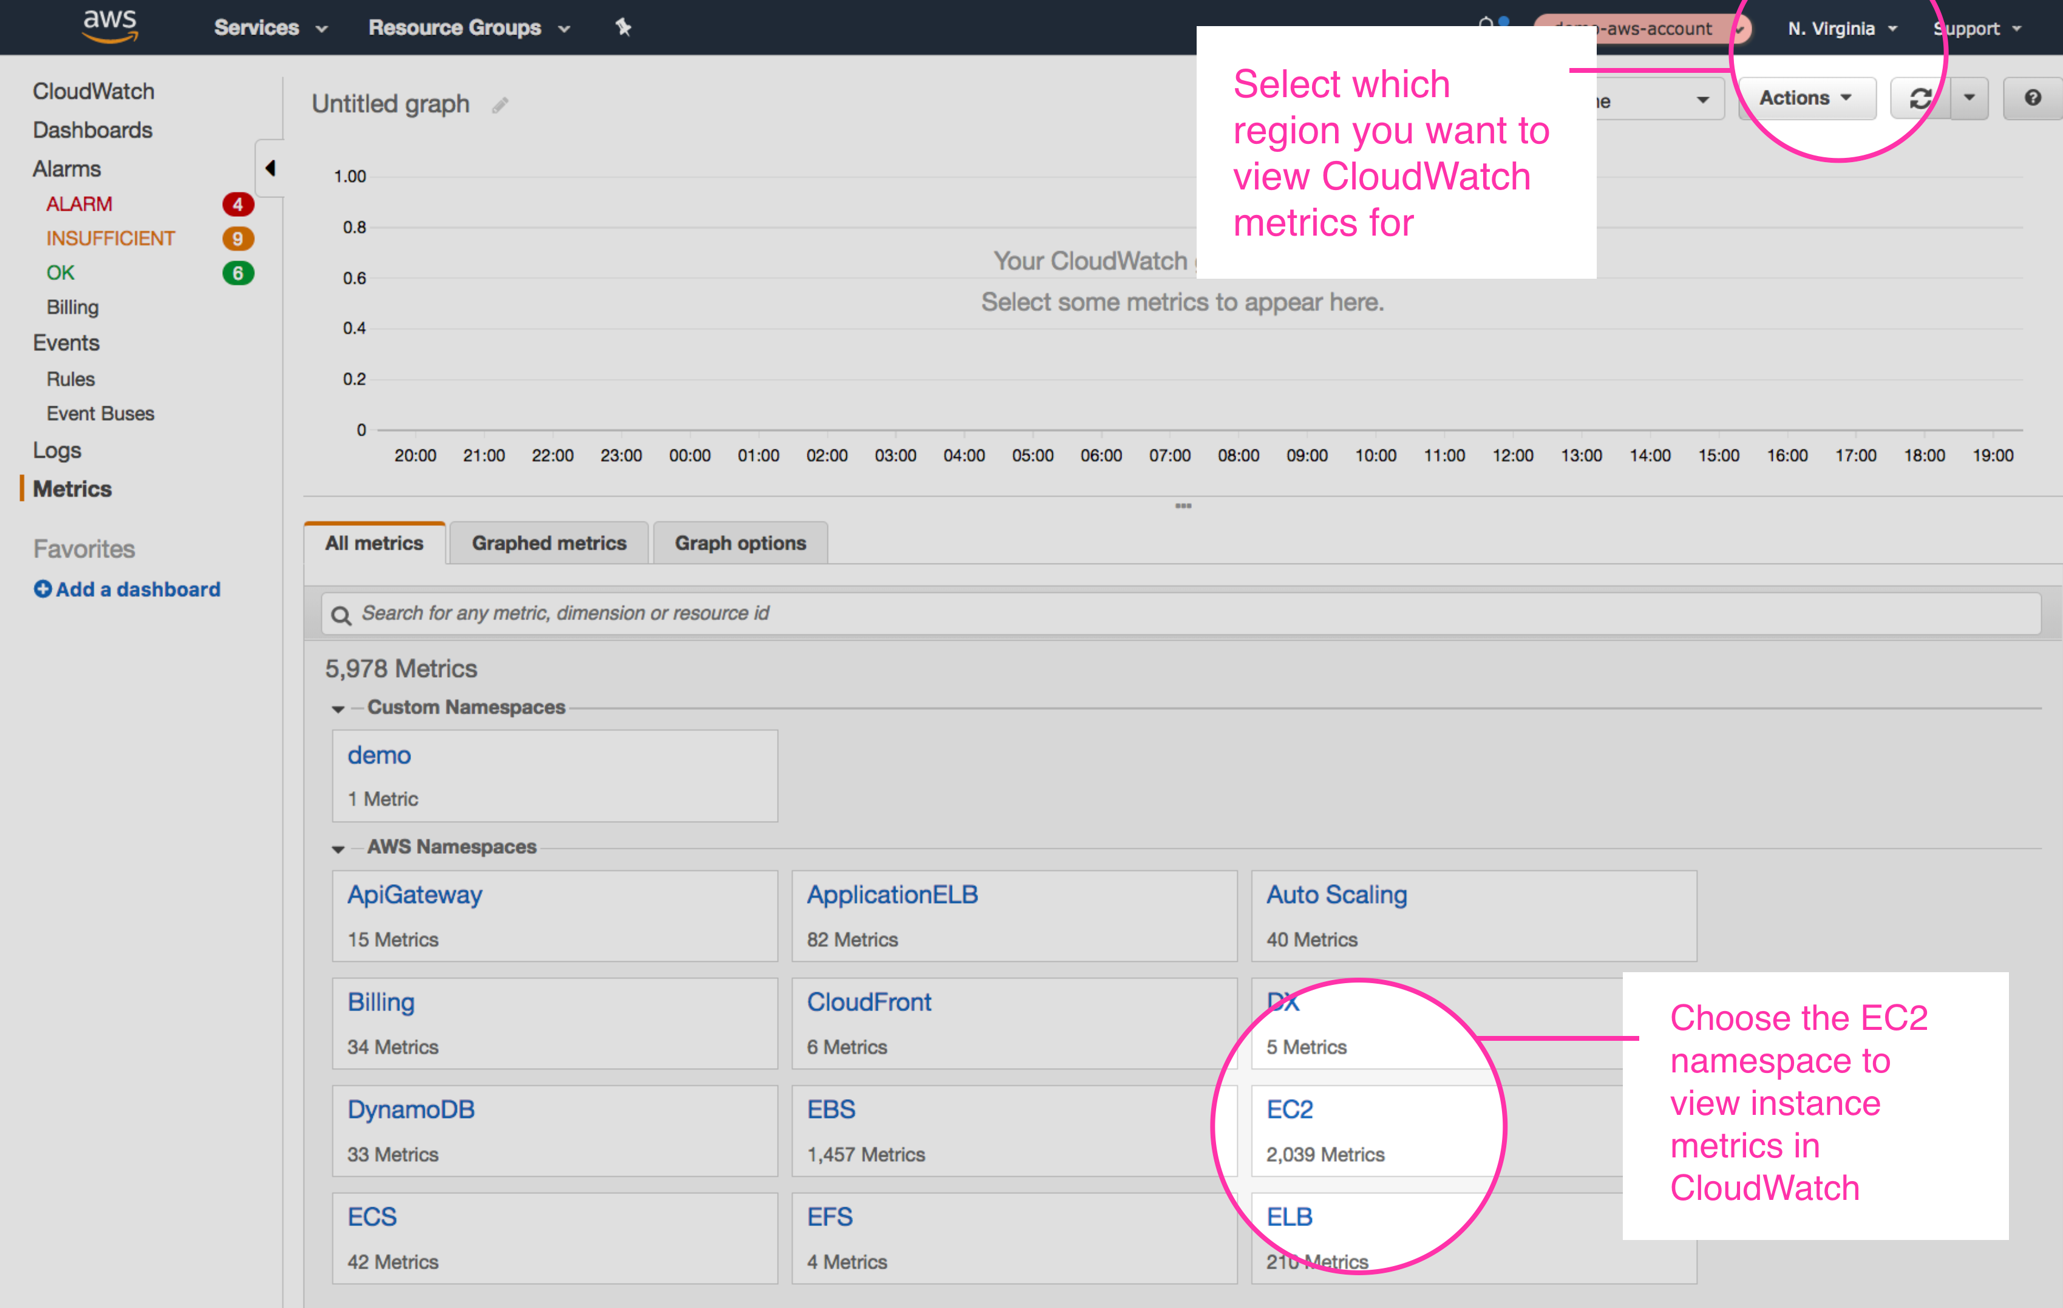The height and width of the screenshot is (1308, 2063).
Task: Click the AWS logo to go home
Action: 109,26
